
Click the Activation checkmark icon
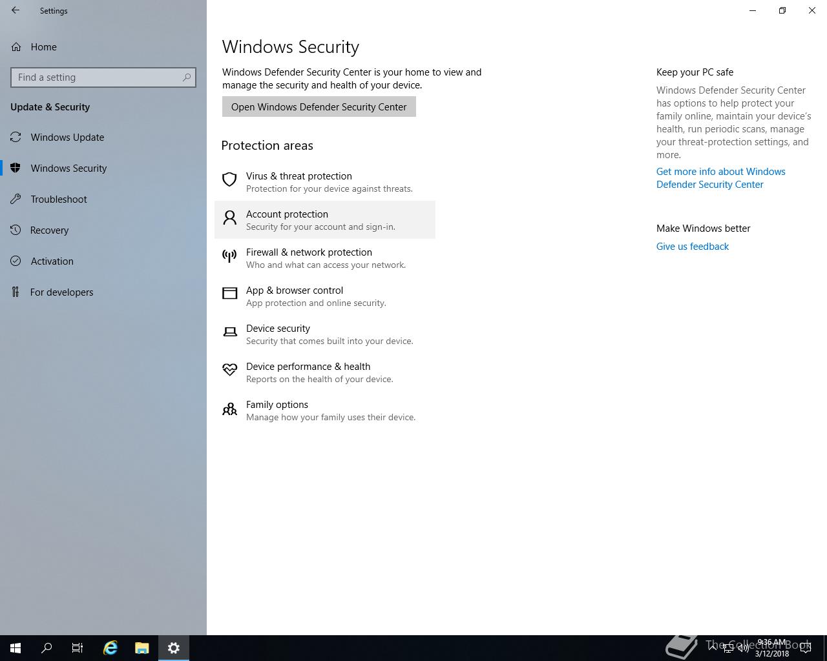click(x=16, y=261)
